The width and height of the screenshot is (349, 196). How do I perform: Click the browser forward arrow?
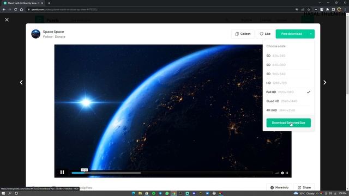tap(10, 10)
